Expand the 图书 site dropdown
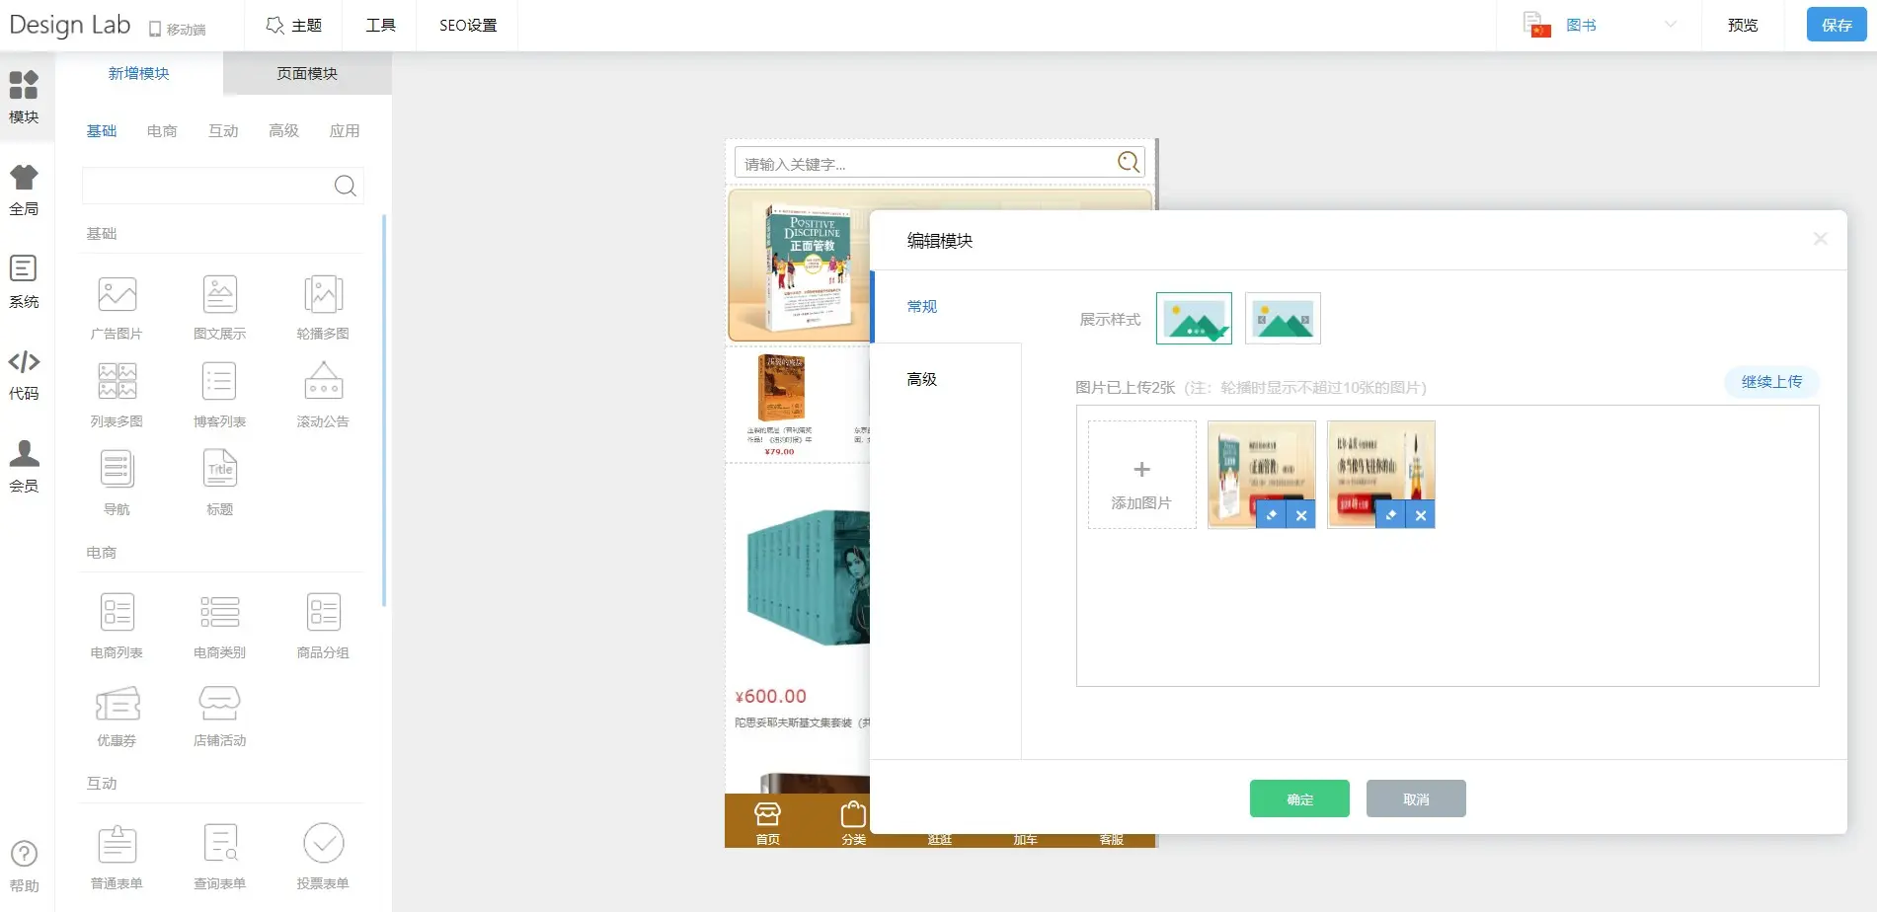The image size is (1877, 912). (x=1669, y=25)
